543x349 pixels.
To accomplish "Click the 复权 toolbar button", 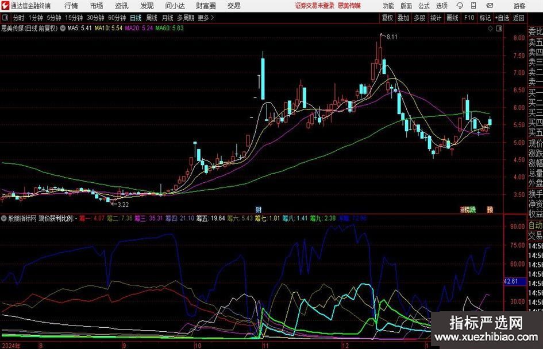I will (x=387, y=18).
